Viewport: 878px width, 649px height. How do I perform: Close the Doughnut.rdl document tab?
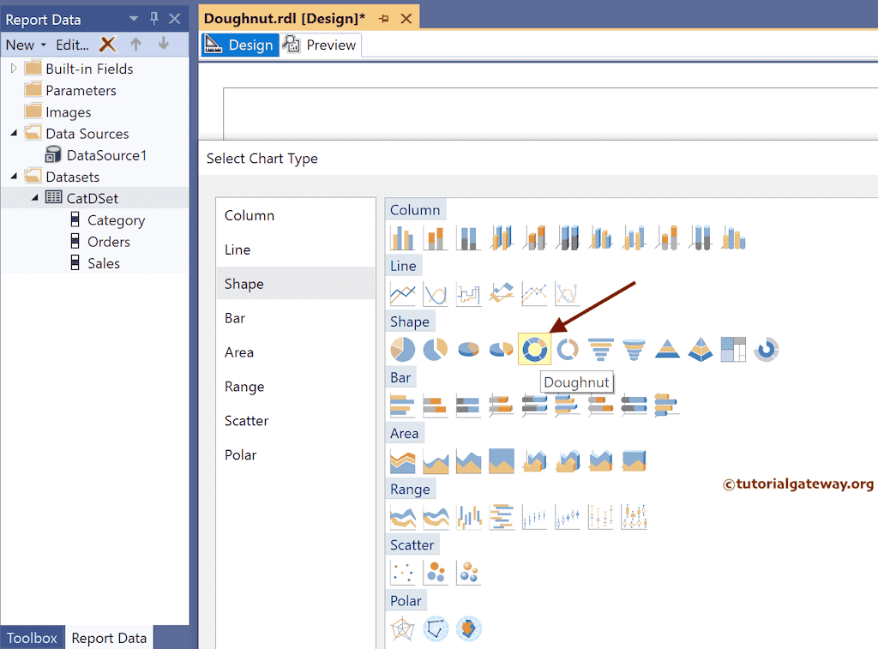click(406, 19)
